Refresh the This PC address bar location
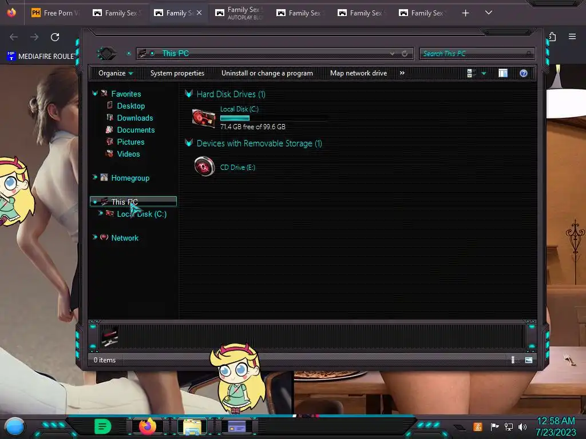586x439 pixels. pyautogui.click(x=405, y=53)
